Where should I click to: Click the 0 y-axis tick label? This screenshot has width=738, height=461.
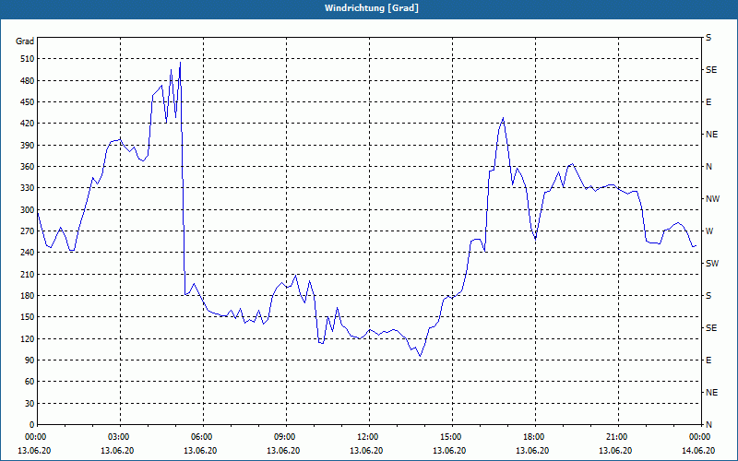[32, 424]
